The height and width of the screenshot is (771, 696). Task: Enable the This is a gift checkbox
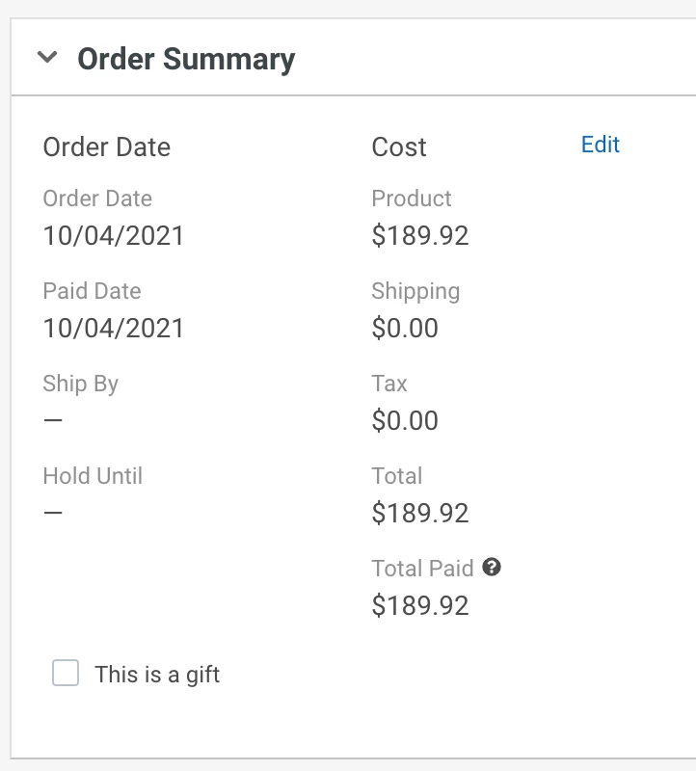point(66,674)
